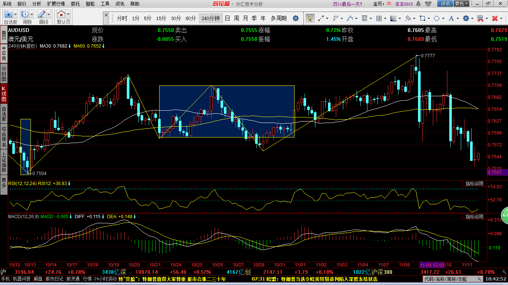Click the 多周期 multi-period button
Screen dimensions: 508x285
(279, 18)
